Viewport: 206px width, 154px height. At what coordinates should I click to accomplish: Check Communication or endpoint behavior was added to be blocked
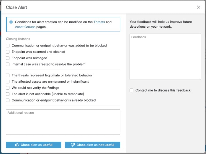coord(8,46)
